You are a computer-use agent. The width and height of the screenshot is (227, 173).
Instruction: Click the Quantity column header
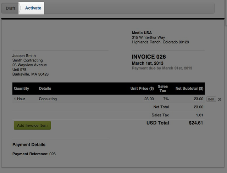(x=21, y=88)
